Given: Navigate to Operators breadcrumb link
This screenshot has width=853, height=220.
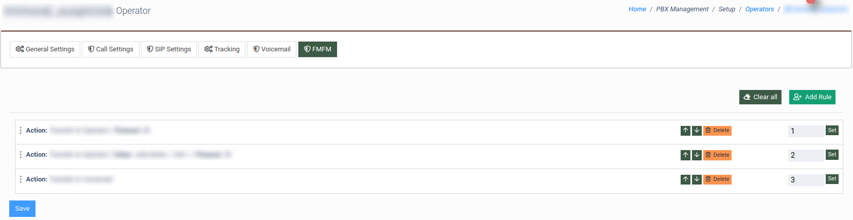Looking at the screenshot, I should 759,9.
